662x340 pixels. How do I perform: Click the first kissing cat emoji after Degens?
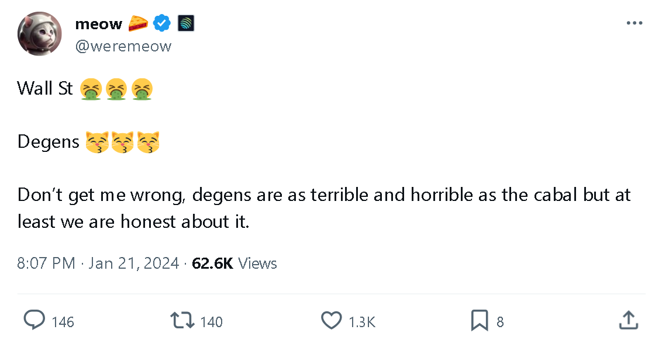click(x=97, y=142)
